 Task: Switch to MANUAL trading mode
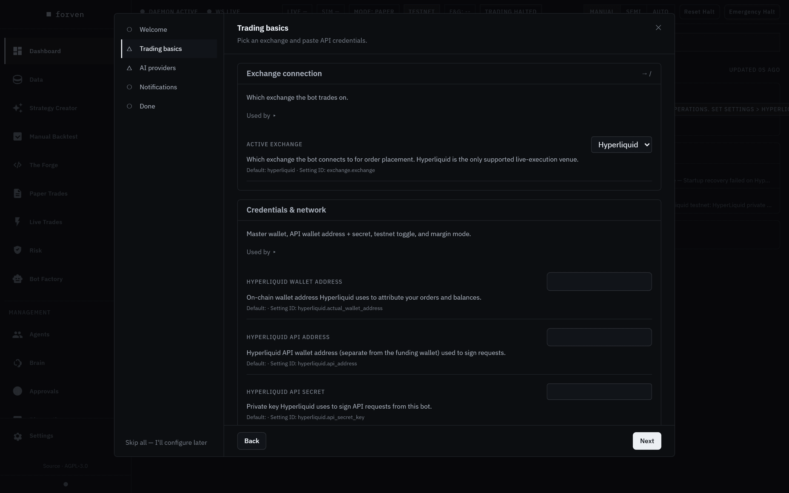tap(602, 12)
